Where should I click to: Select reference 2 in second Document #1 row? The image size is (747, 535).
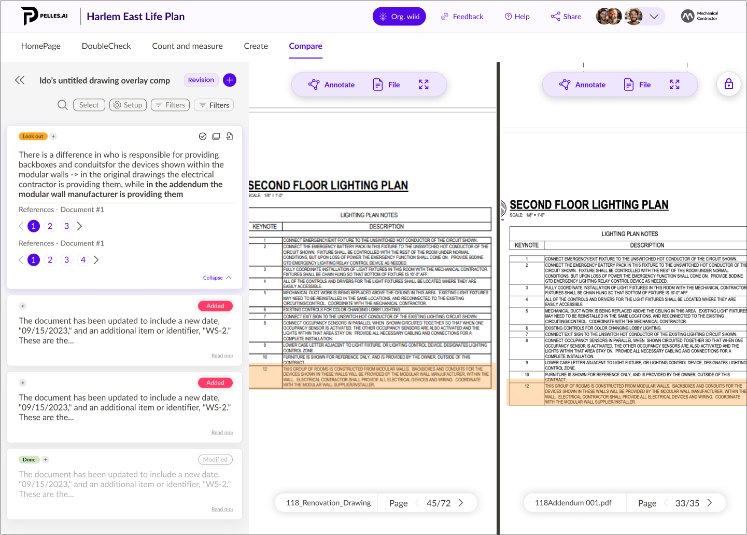pos(50,260)
